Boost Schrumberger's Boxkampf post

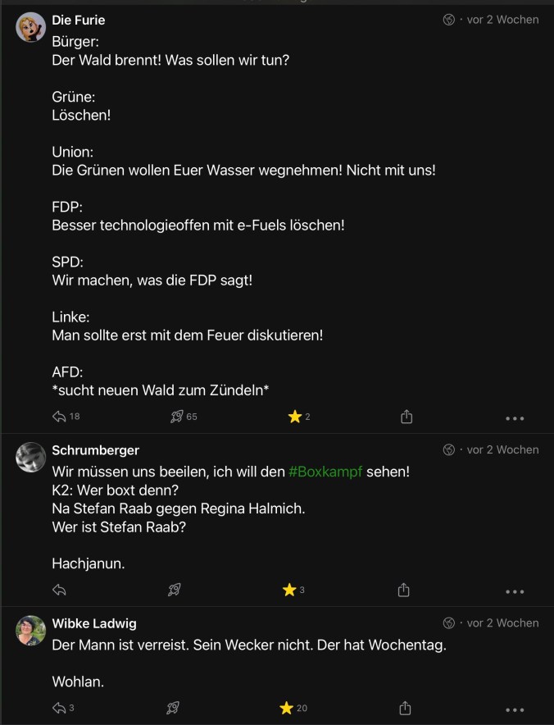point(174,590)
